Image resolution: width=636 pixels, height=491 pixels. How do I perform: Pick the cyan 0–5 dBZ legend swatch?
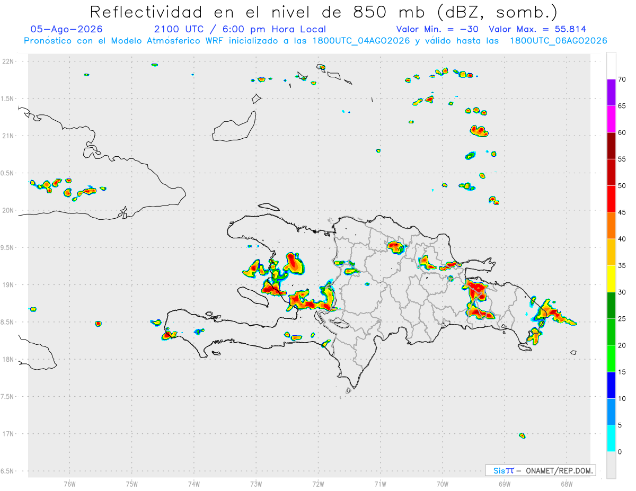(612, 439)
